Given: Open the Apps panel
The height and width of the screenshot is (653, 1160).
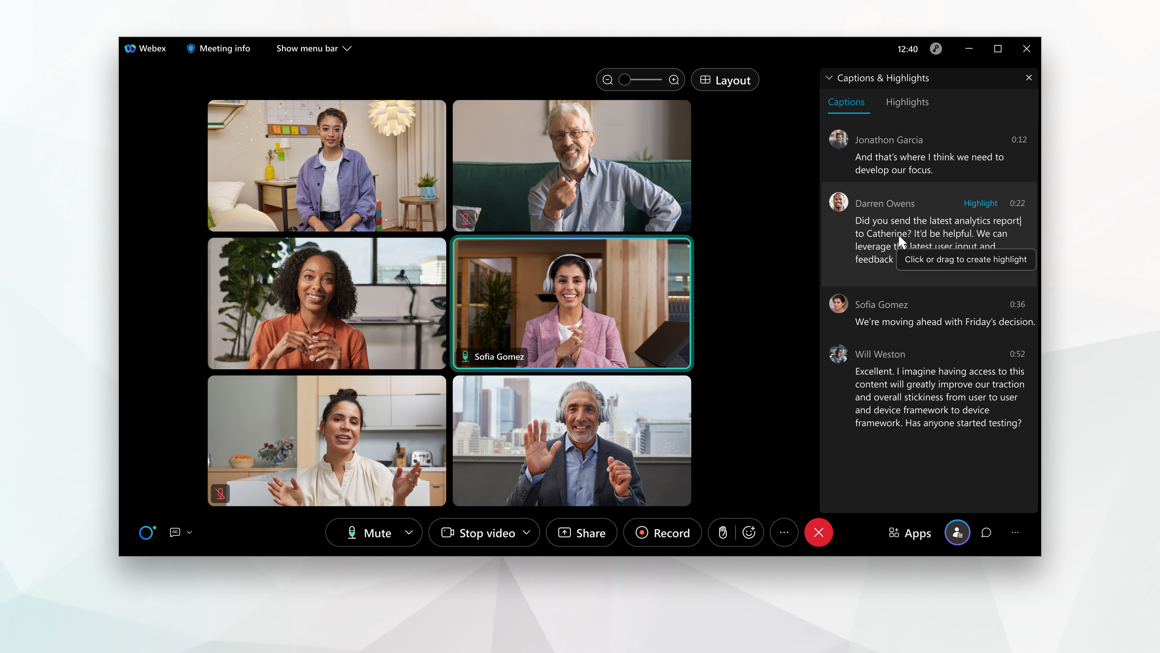Looking at the screenshot, I should click(909, 532).
